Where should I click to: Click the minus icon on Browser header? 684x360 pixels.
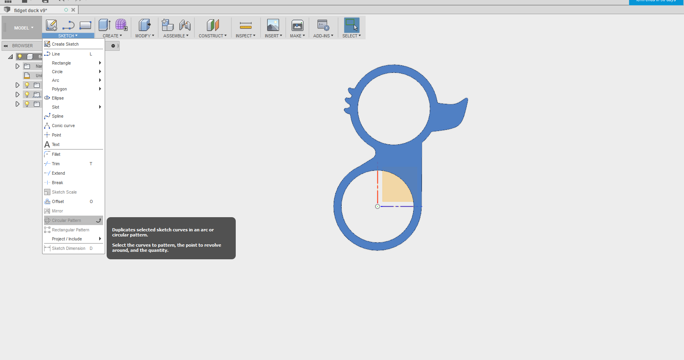tap(113, 46)
